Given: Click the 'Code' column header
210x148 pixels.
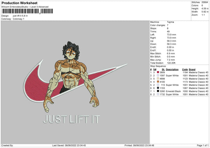Looking at the screenshot, I should [x=185, y=69].
